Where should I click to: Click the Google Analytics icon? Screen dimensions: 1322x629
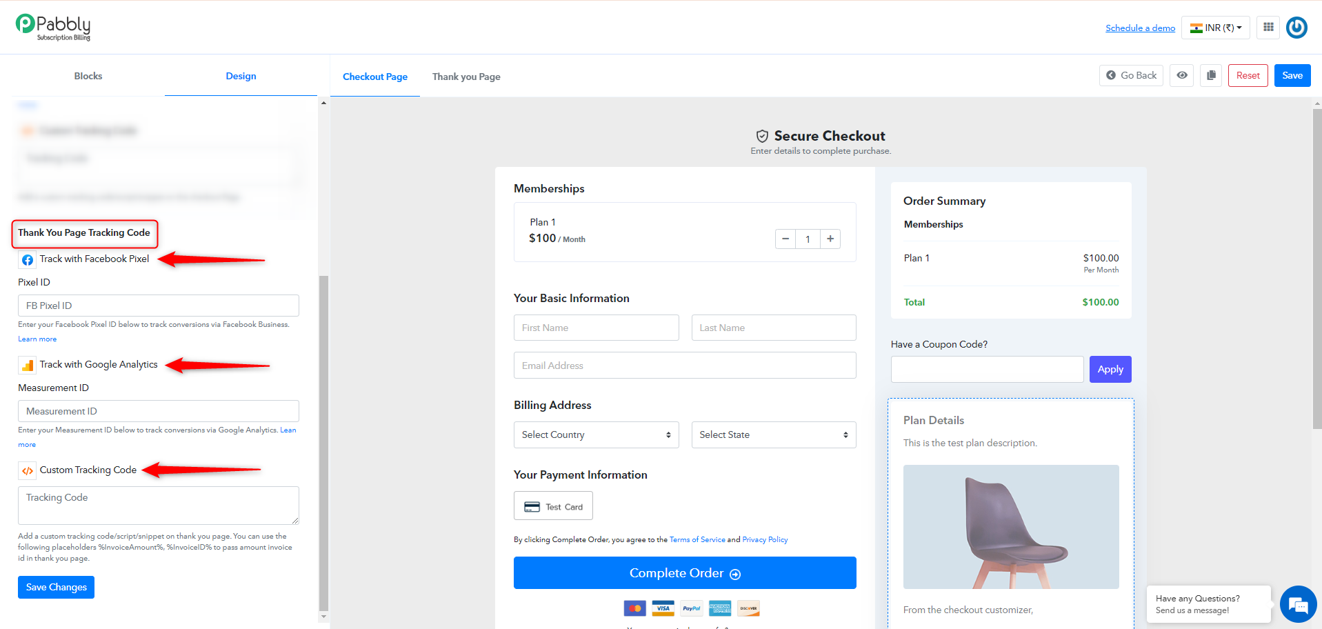(x=27, y=366)
